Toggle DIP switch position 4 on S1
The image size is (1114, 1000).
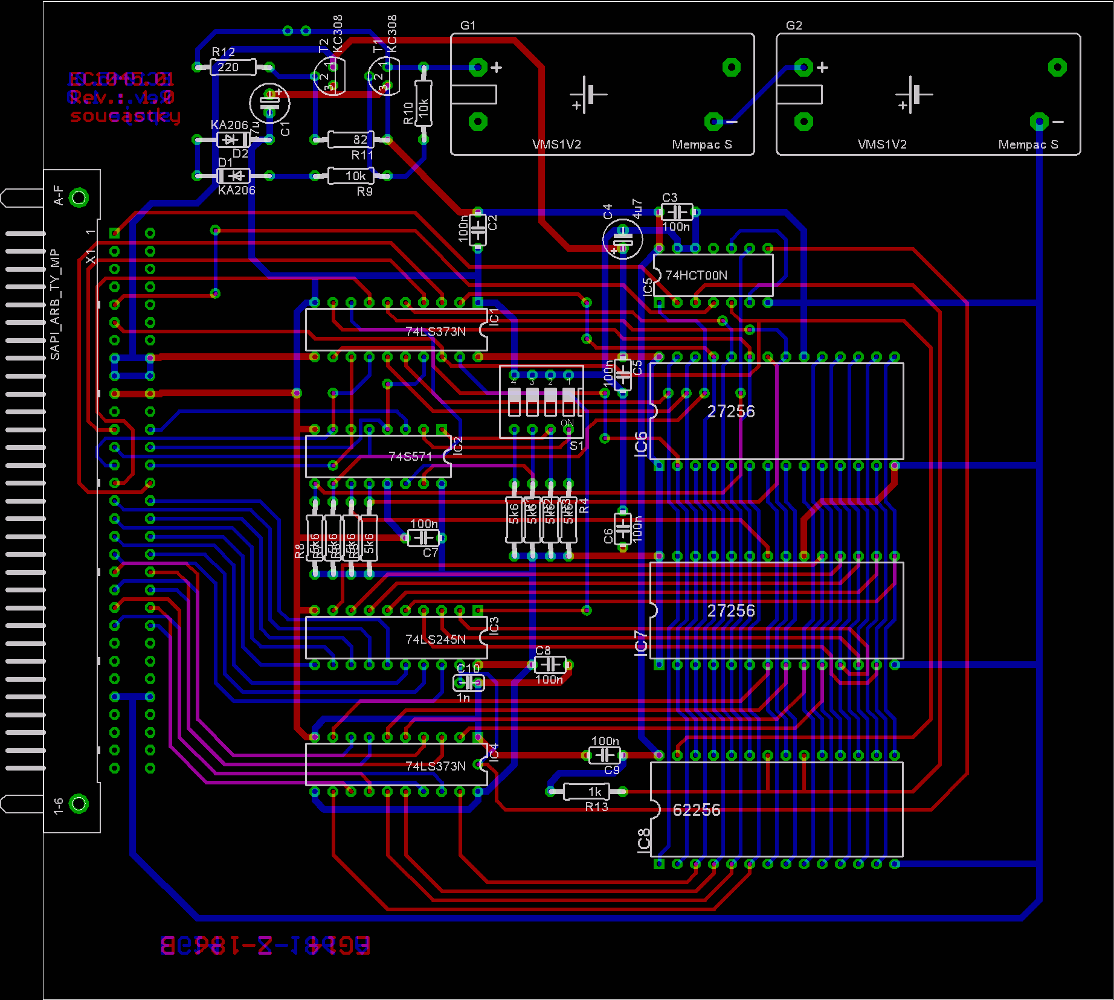point(514,402)
